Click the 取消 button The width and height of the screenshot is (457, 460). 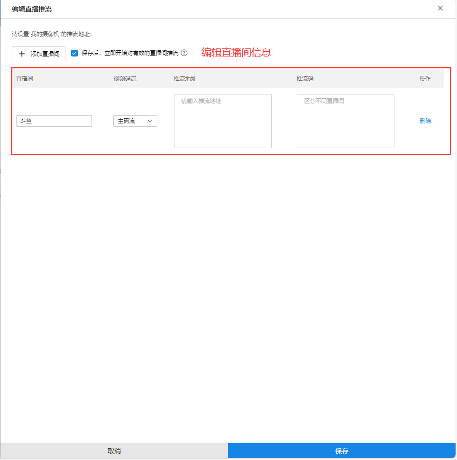click(x=114, y=451)
